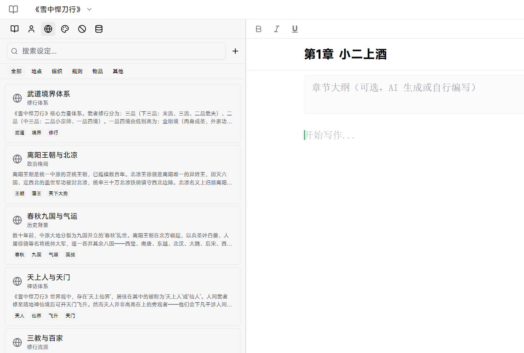Screen dimensions: 524x353
Task: Open the forbidden circle-slash icon panel
Action: (x=82, y=29)
